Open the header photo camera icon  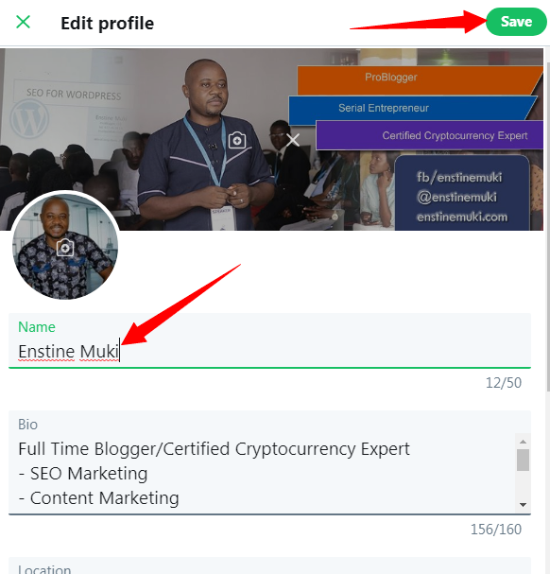coord(237,140)
